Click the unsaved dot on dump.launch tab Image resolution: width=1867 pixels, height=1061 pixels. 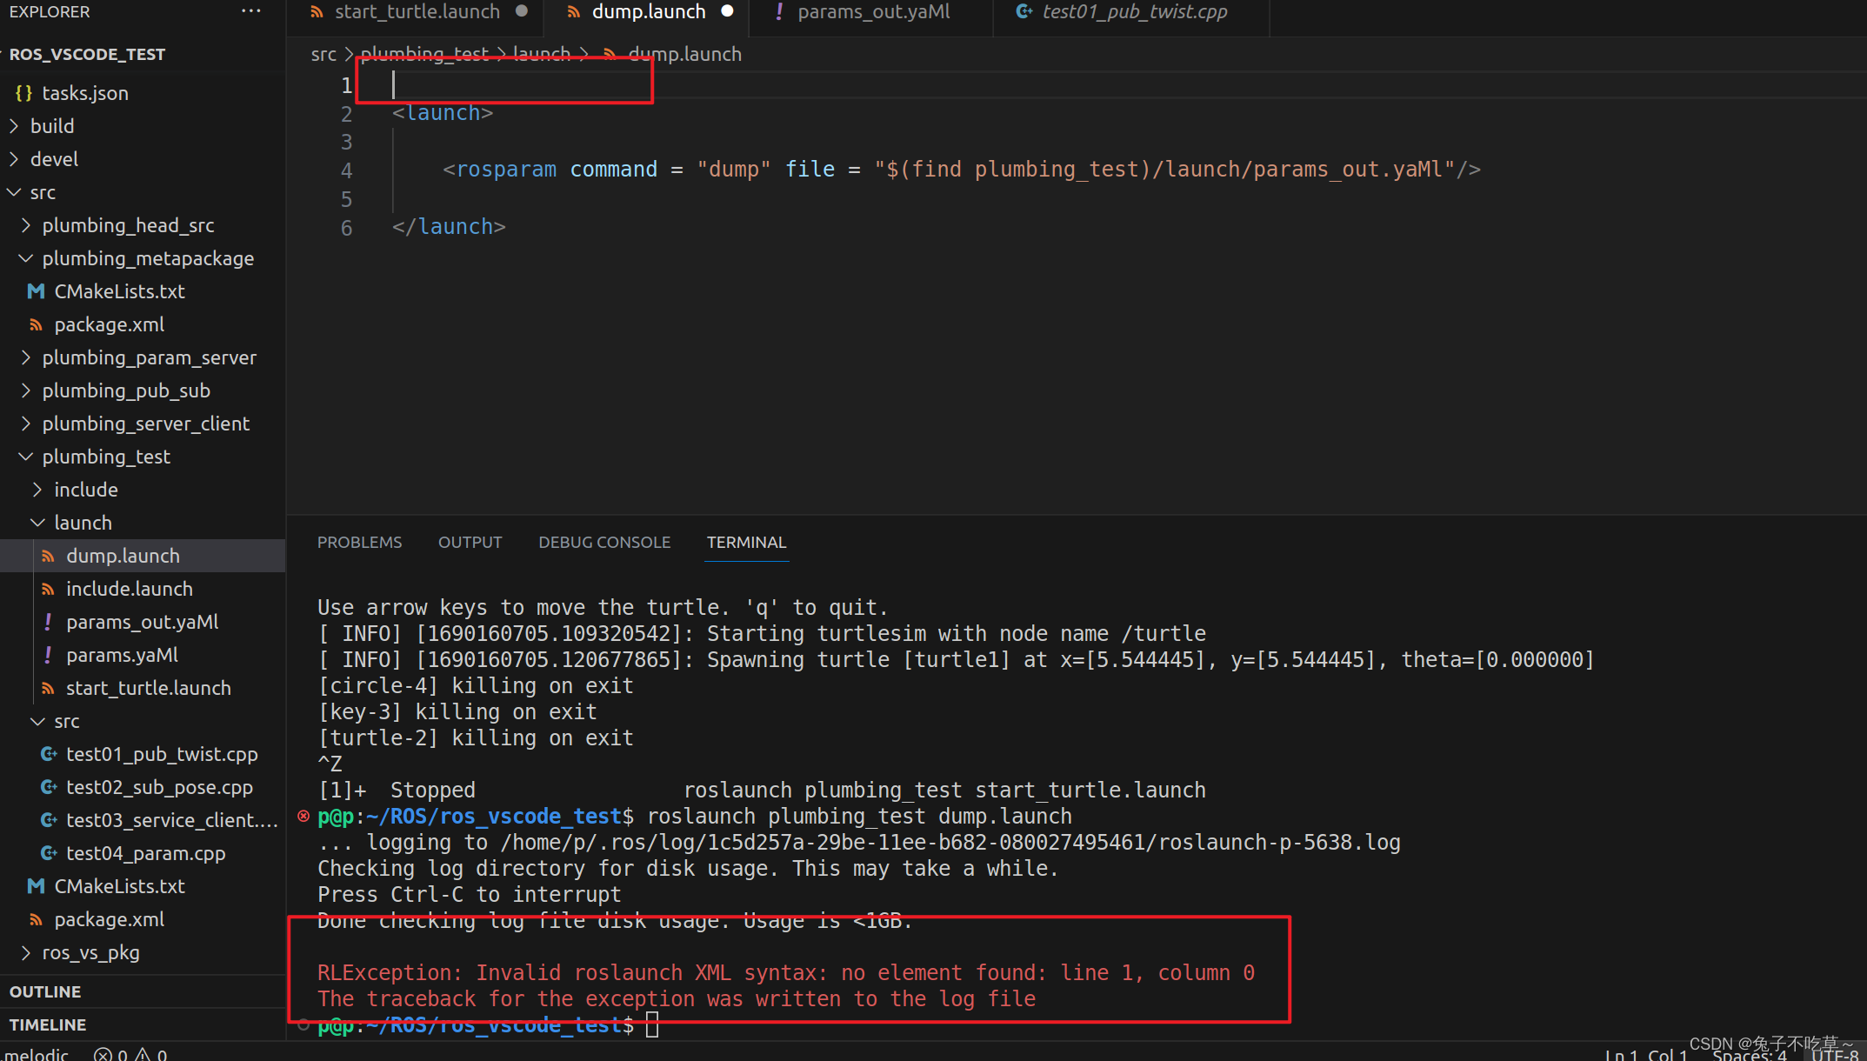click(x=727, y=11)
